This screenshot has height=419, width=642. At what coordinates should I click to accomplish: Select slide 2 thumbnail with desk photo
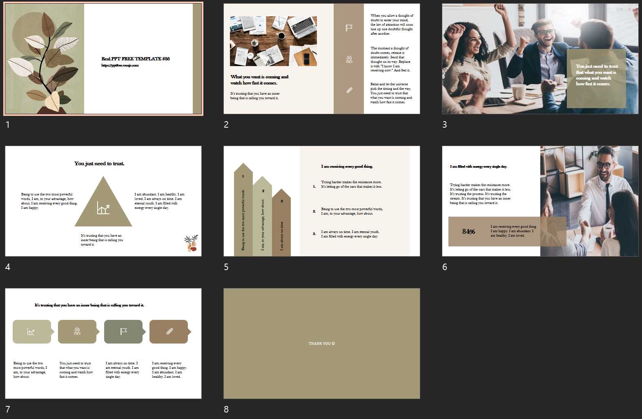(322, 59)
